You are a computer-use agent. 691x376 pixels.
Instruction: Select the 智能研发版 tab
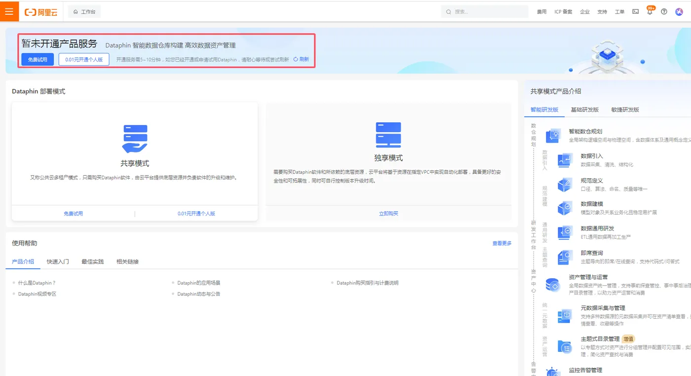544,110
